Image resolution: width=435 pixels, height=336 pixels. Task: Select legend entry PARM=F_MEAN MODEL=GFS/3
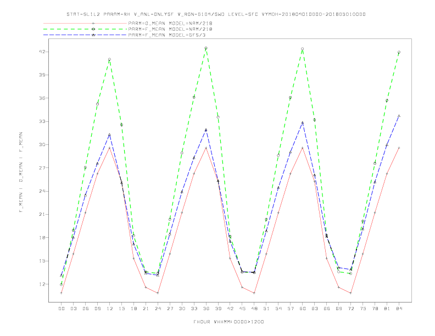pos(167,35)
